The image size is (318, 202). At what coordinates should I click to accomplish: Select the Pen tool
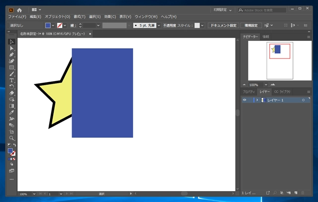click(11, 55)
